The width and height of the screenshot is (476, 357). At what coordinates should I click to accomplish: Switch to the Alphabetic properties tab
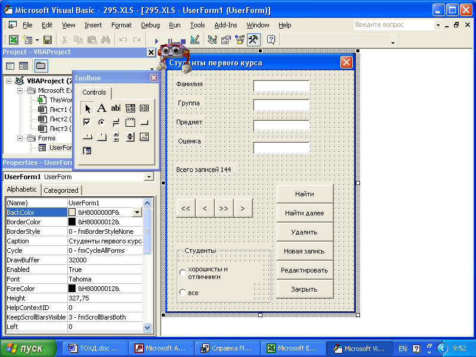pos(21,189)
